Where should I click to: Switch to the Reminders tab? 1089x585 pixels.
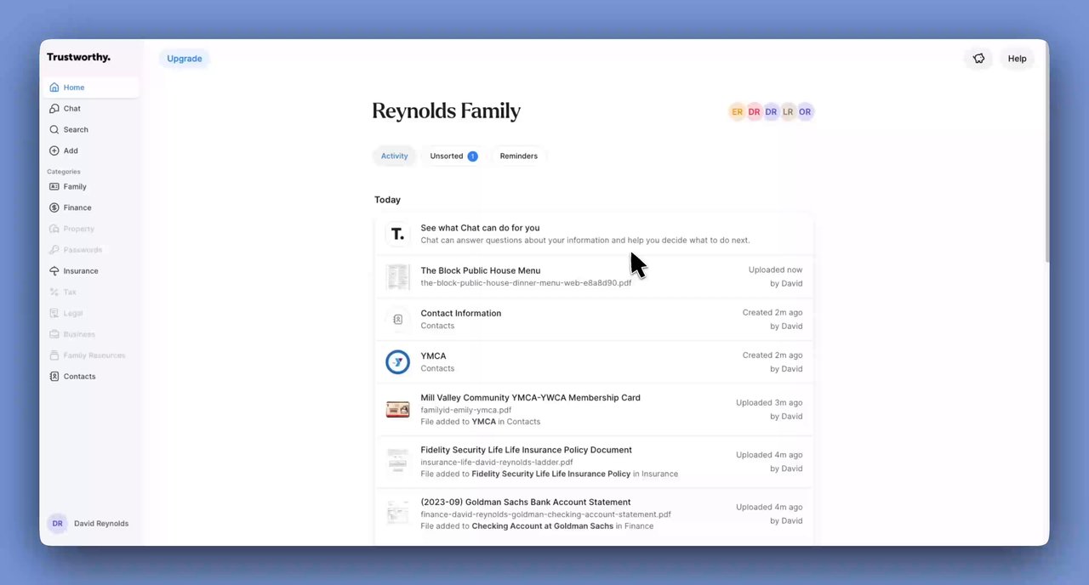pos(519,156)
